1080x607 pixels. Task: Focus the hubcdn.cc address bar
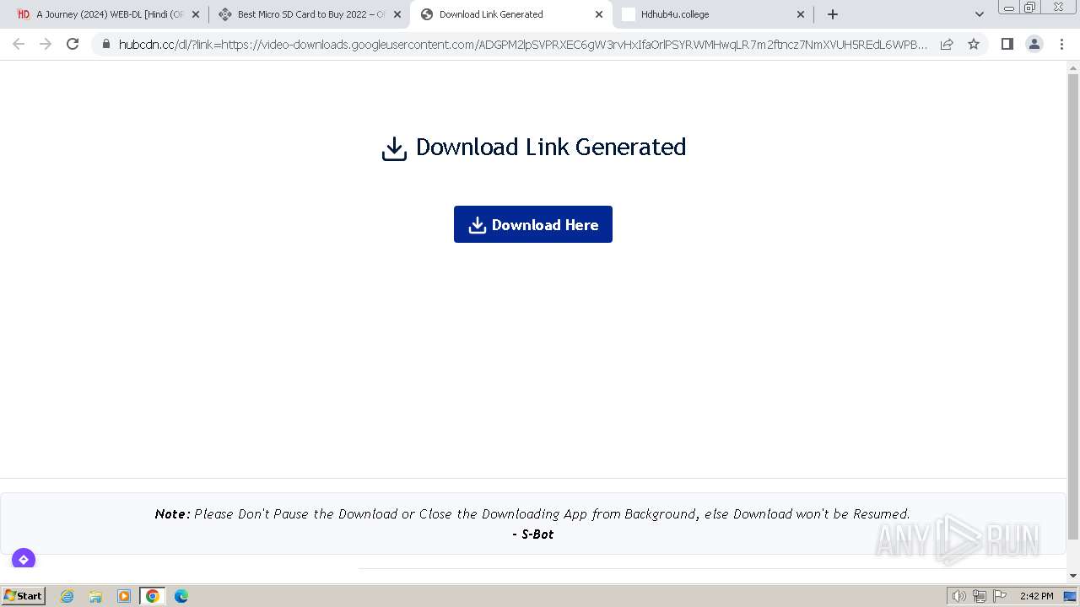[x=523, y=44]
